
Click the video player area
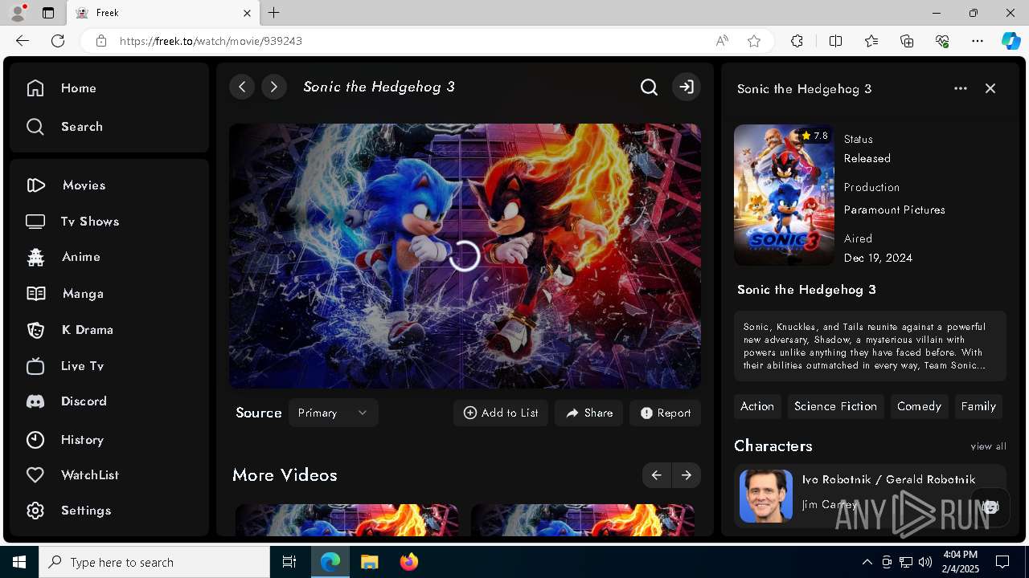[x=465, y=256]
